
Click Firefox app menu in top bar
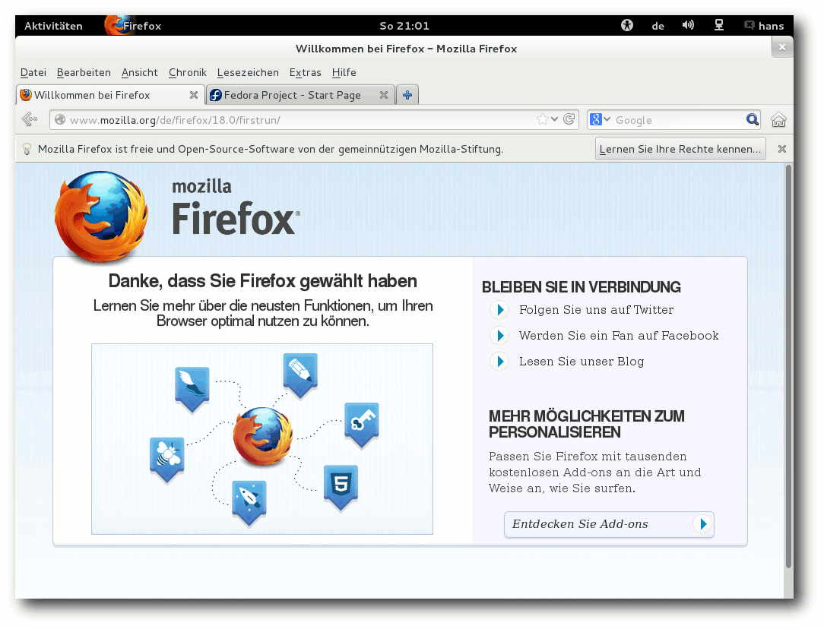pyautogui.click(x=134, y=26)
